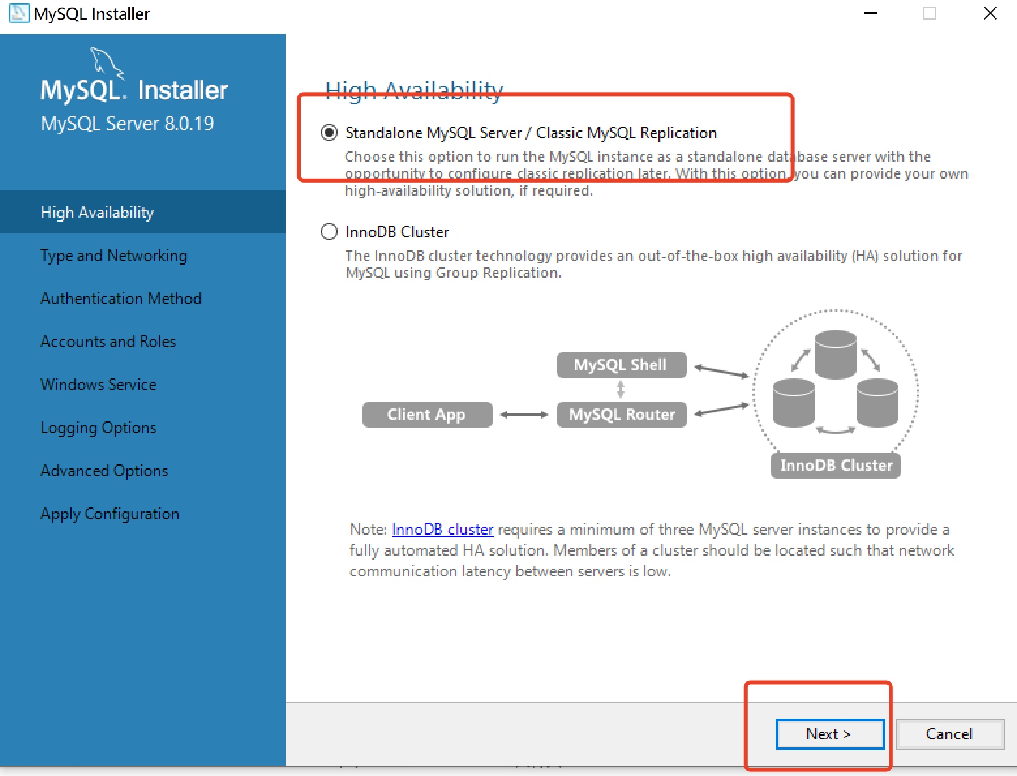The width and height of the screenshot is (1017, 776).
Task: Open the InnoDB cluster hyperlink
Action: [x=443, y=530]
